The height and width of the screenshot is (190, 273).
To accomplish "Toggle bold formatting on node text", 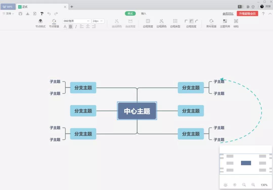I will click(70, 26).
